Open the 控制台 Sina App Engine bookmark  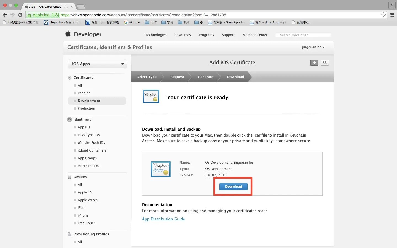226,22
